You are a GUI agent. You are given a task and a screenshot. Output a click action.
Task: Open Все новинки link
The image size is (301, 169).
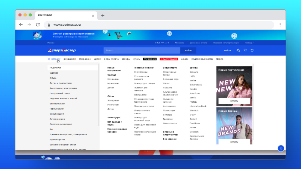point(170,139)
